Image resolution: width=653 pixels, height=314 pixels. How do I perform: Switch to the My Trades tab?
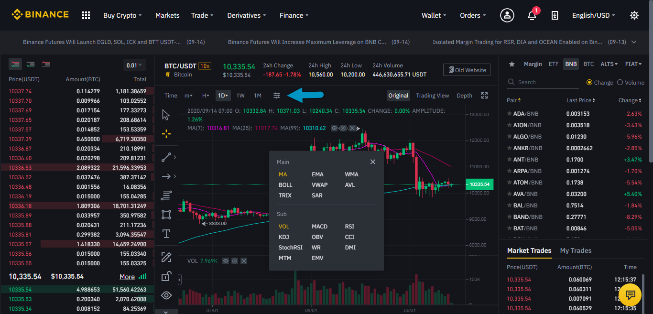tap(576, 250)
